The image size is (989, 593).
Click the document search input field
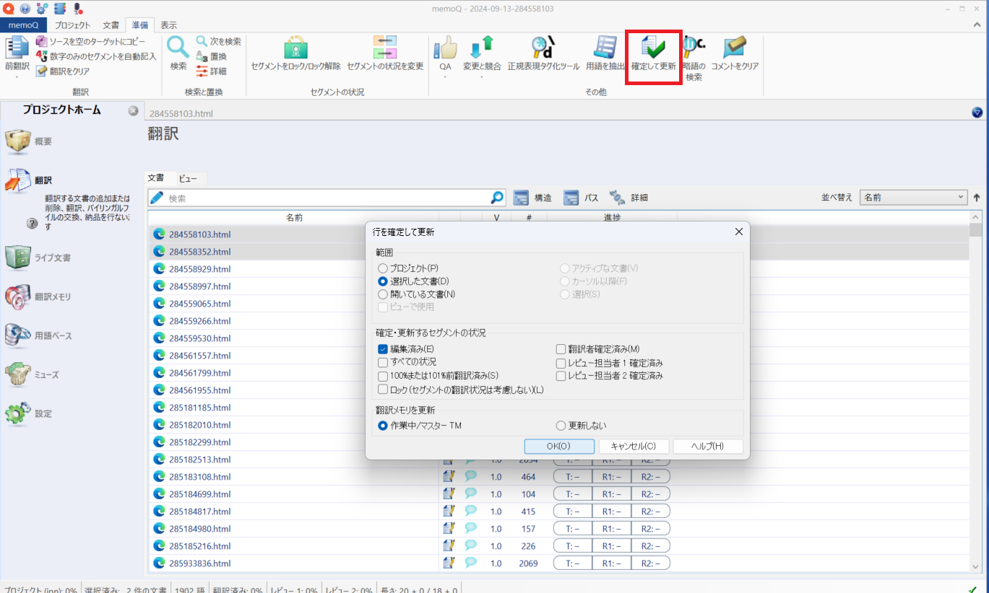coord(327,198)
